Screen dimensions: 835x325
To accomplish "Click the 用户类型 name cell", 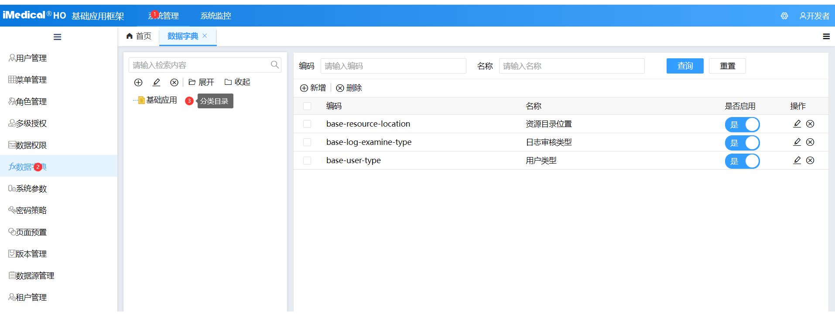I will pos(541,161).
